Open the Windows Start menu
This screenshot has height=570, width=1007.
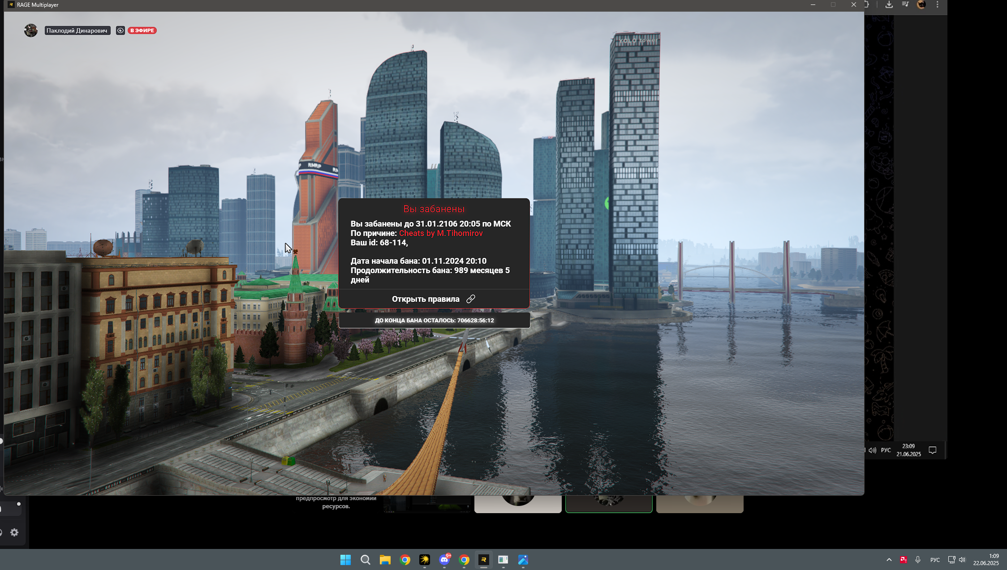pyautogui.click(x=345, y=560)
